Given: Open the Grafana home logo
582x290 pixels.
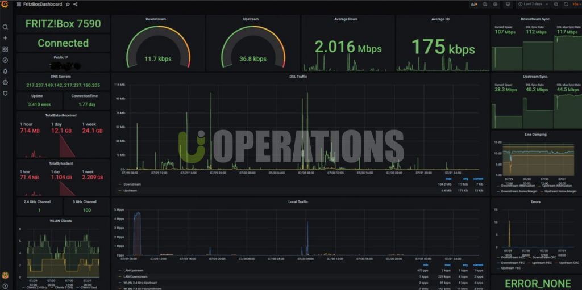Looking at the screenshot, I should point(5,5).
